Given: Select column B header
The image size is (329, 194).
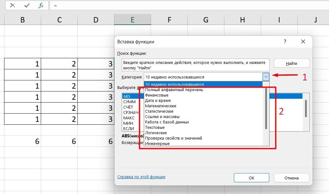Looking at the screenshot, I should pyautogui.click(x=22, y=20).
